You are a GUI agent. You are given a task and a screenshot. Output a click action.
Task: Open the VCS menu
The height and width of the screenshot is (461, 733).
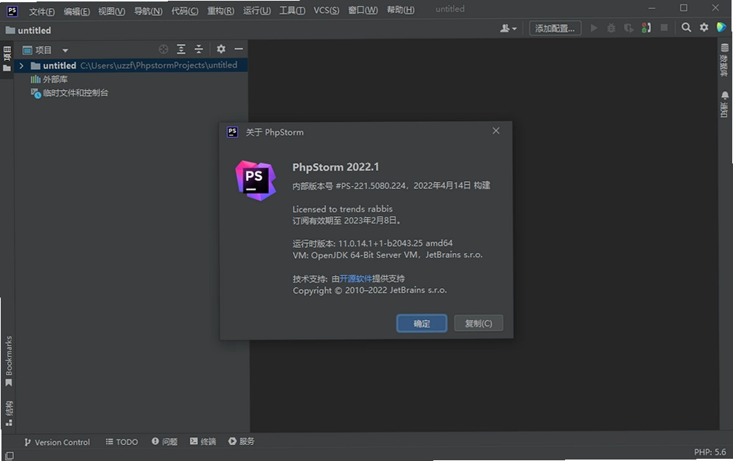pyautogui.click(x=327, y=10)
